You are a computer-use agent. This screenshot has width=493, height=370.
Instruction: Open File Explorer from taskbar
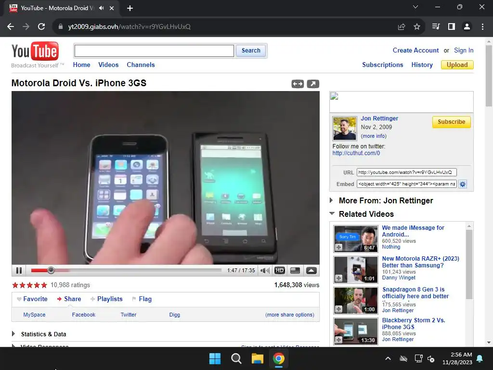[257, 358]
